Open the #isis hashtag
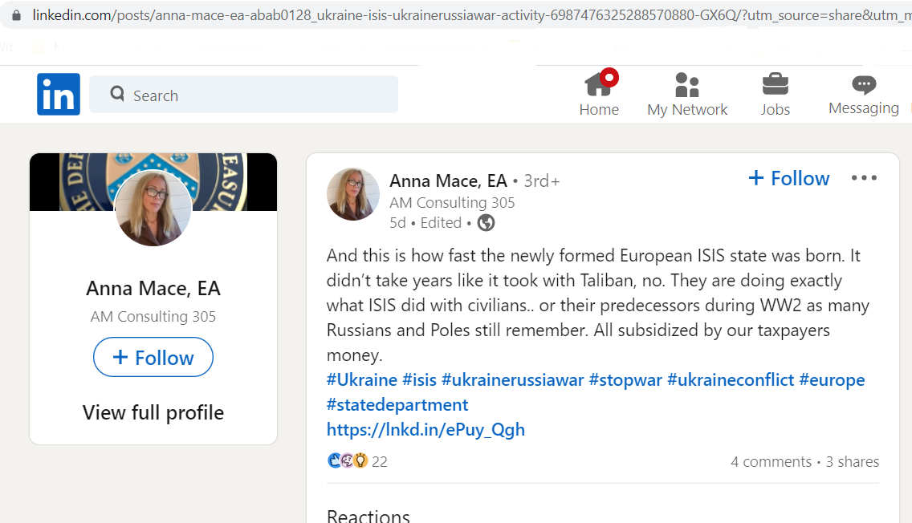The height and width of the screenshot is (523, 912). (x=419, y=379)
